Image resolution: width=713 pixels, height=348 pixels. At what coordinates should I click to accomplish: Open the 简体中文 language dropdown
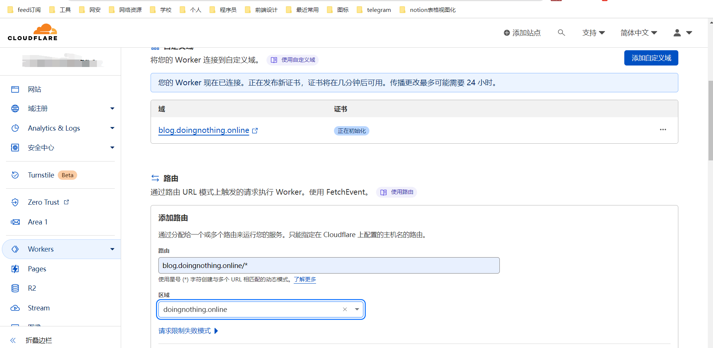coord(638,33)
